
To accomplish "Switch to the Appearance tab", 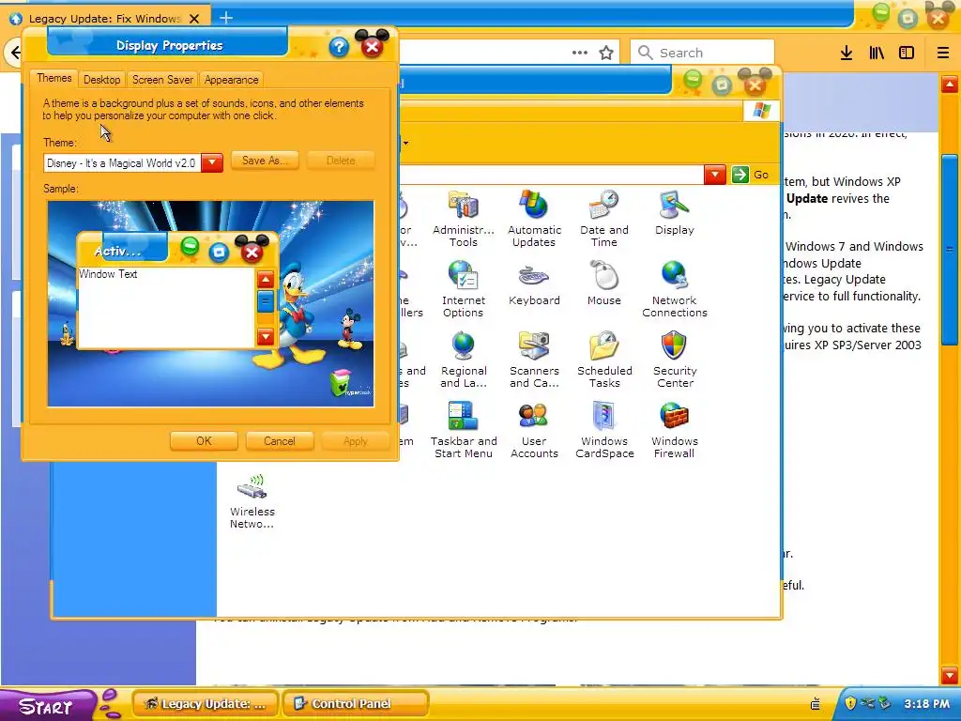I will 231,80.
